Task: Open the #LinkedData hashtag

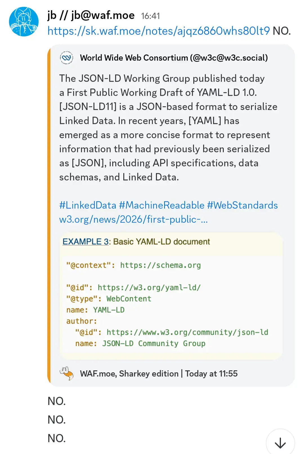Action: coord(88,205)
